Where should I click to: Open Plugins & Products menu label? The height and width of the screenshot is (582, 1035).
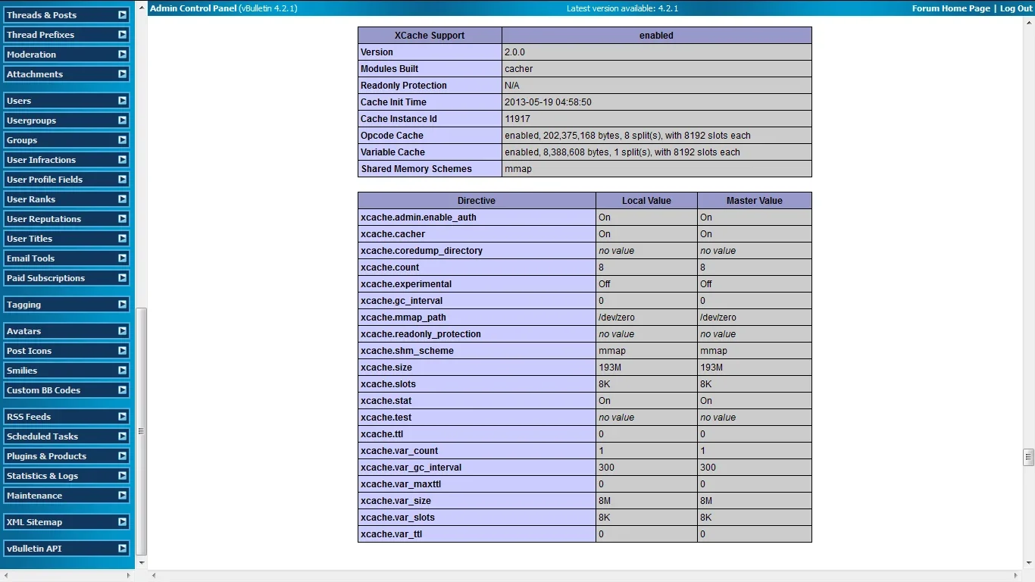click(46, 456)
